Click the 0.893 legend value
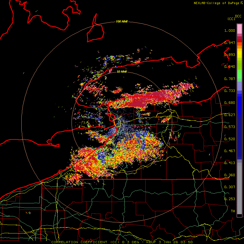Screen dimensions: 244x244 [230, 54]
